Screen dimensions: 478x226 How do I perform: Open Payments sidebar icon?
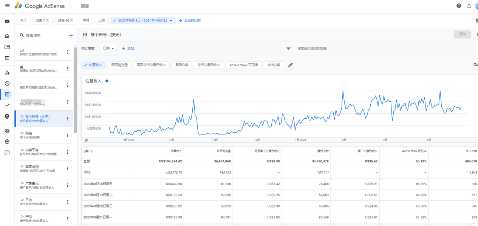[7, 131]
